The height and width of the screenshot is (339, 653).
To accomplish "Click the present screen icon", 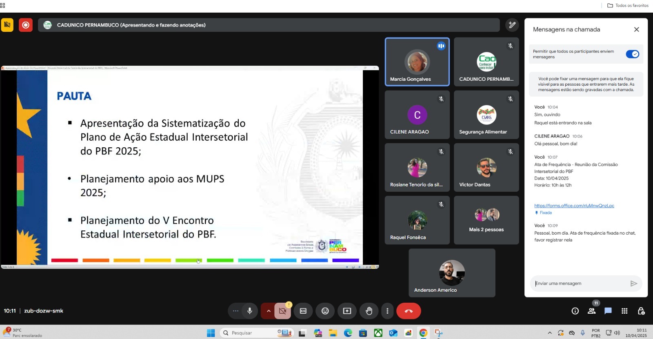I will pos(347,311).
